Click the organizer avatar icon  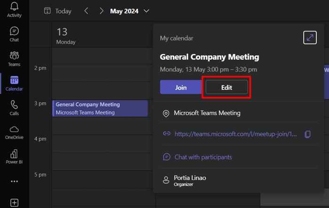tap(166, 180)
